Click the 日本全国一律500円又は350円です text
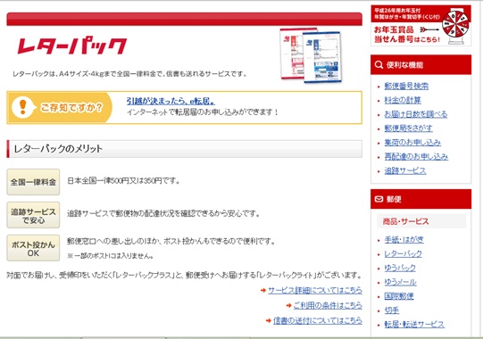This screenshot has width=483, height=339. [x=123, y=181]
